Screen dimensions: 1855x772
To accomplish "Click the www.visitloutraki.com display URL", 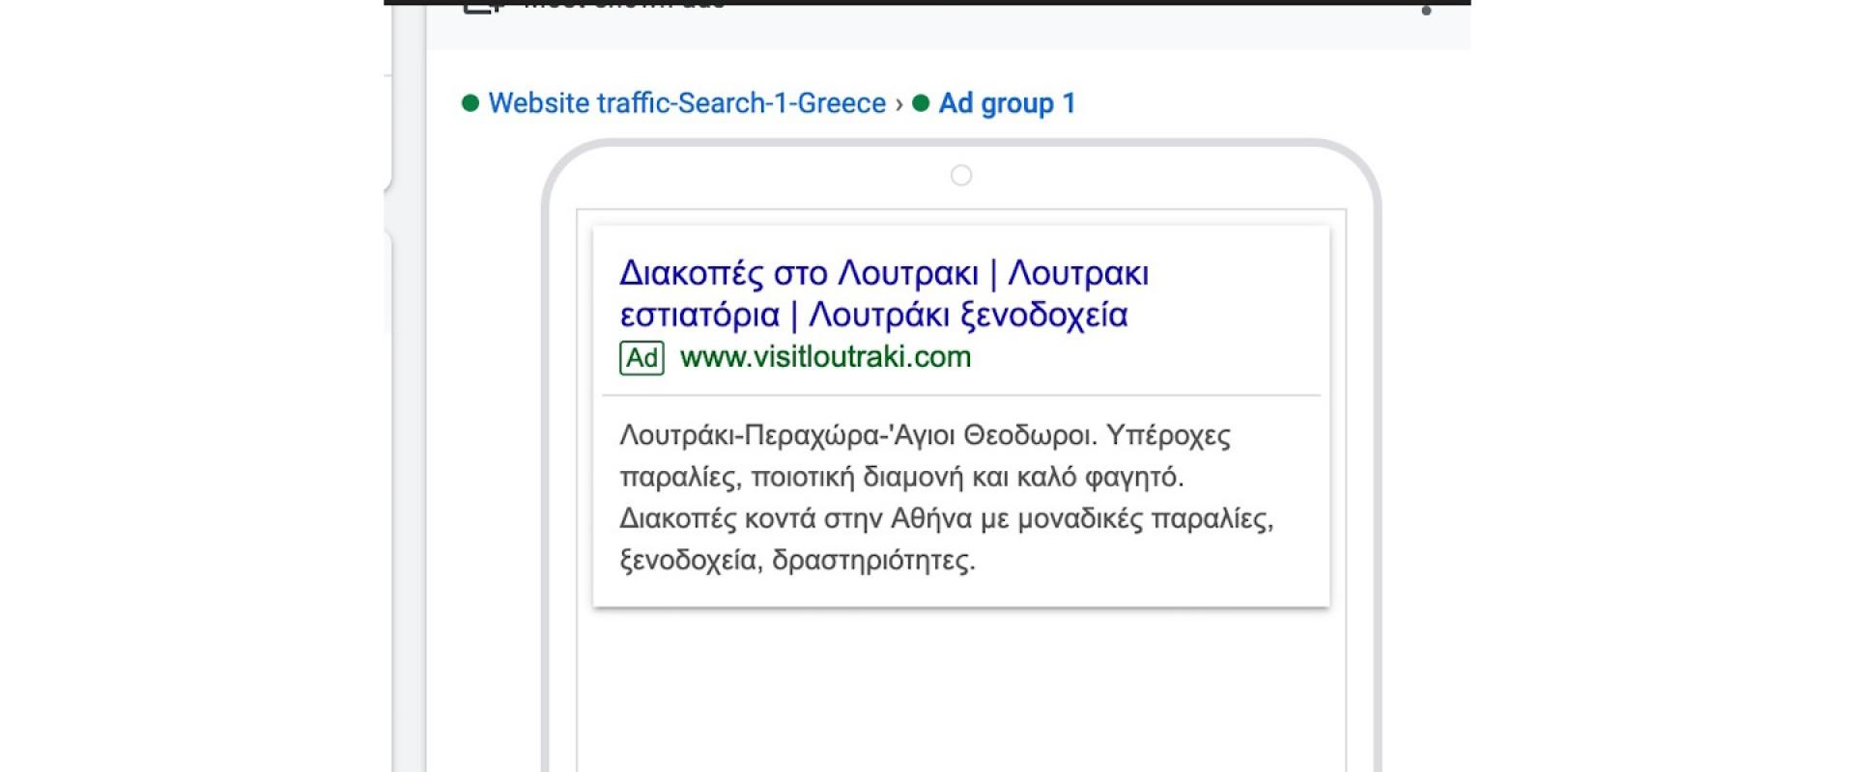I will (825, 357).
